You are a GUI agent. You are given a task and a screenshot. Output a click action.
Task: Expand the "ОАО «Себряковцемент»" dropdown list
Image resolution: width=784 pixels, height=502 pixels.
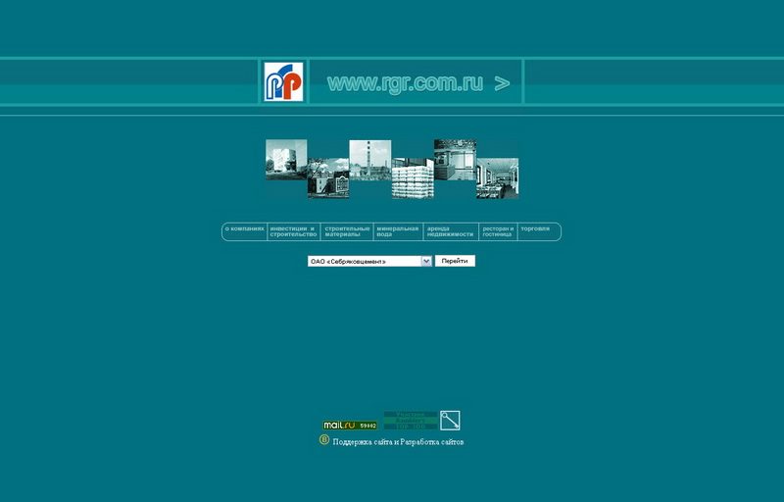point(369,261)
